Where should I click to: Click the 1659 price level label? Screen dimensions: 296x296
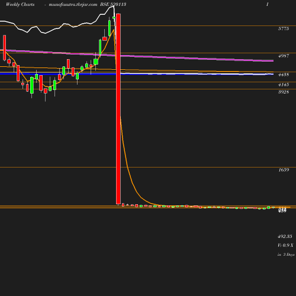coord(284,170)
